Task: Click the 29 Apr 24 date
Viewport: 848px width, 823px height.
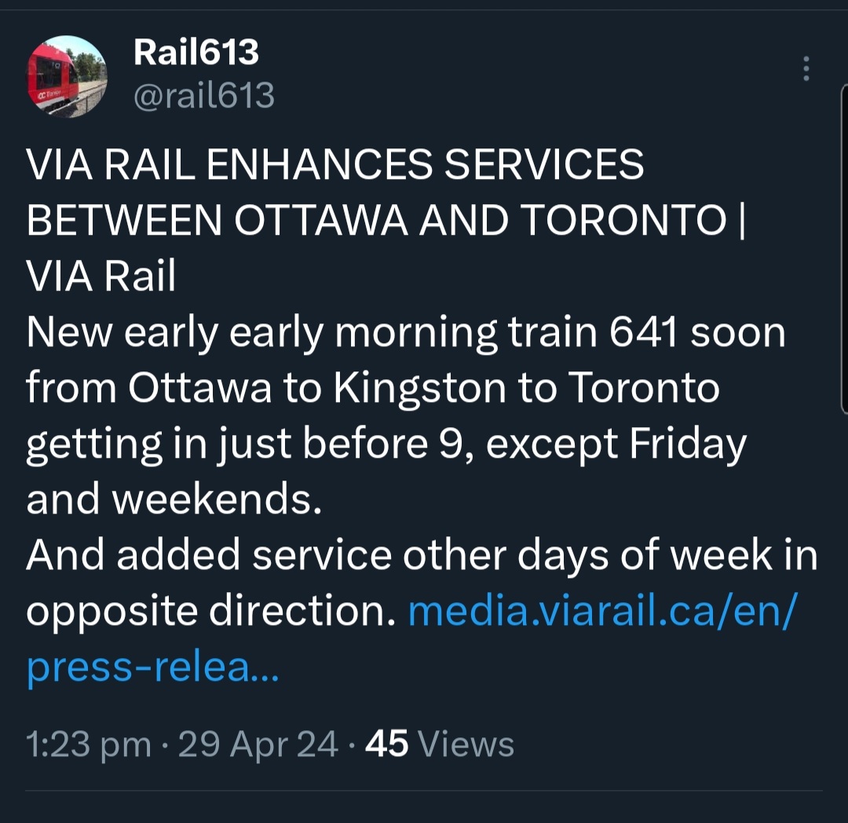Action: [x=258, y=744]
